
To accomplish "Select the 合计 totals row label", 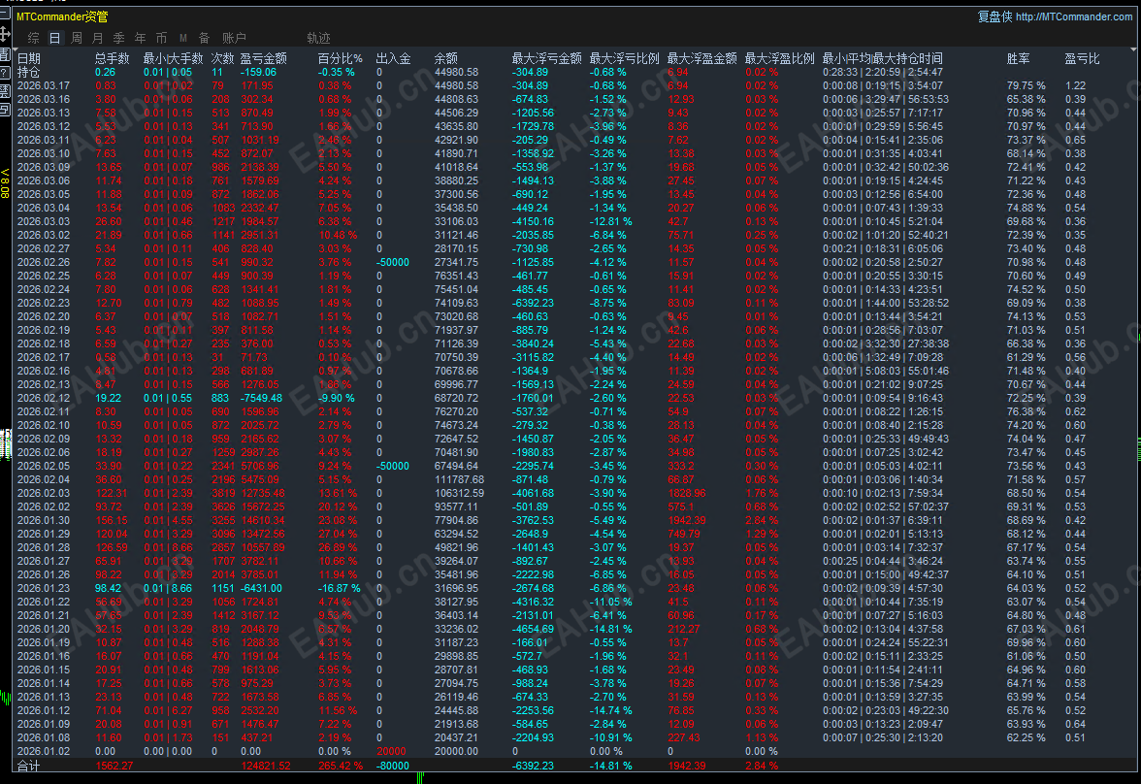I will coord(29,766).
